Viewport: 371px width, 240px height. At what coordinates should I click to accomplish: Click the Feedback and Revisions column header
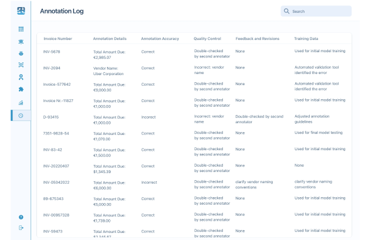click(x=257, y=39)
